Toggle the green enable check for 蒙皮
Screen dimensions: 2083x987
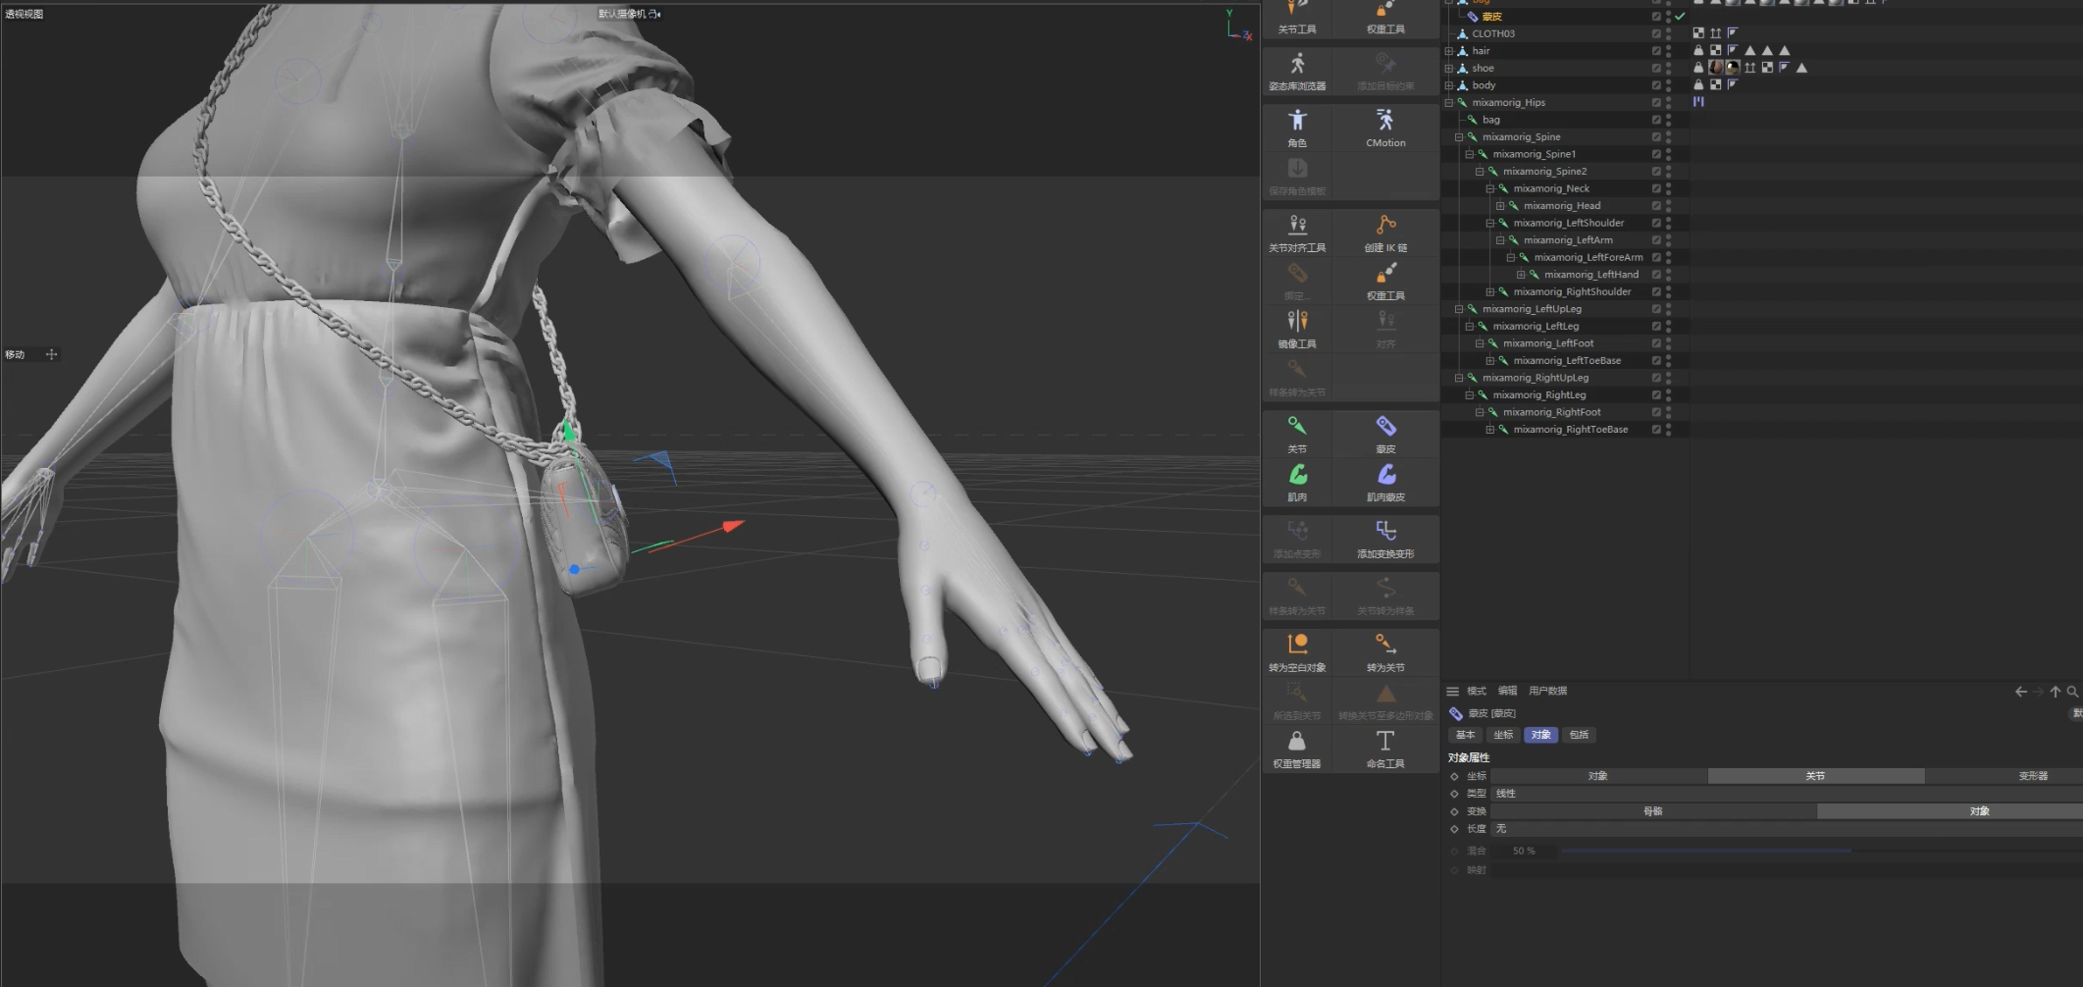pyautogui.click(x=1680, y=17)
